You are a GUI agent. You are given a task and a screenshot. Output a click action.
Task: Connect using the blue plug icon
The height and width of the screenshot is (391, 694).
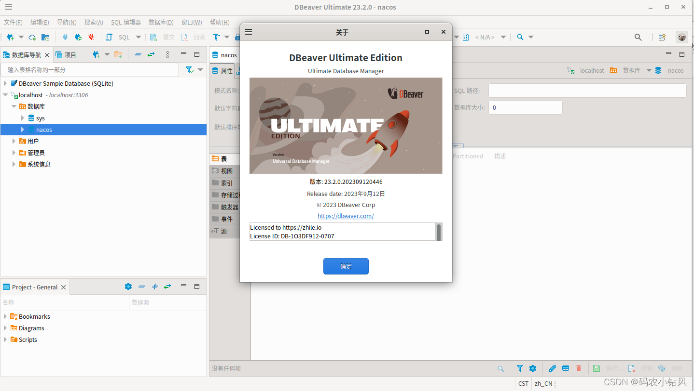[x=65, y=37]
